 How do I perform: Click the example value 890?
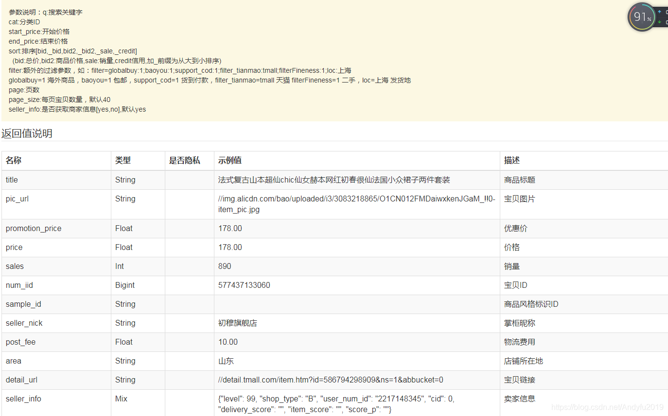[225, 266]
